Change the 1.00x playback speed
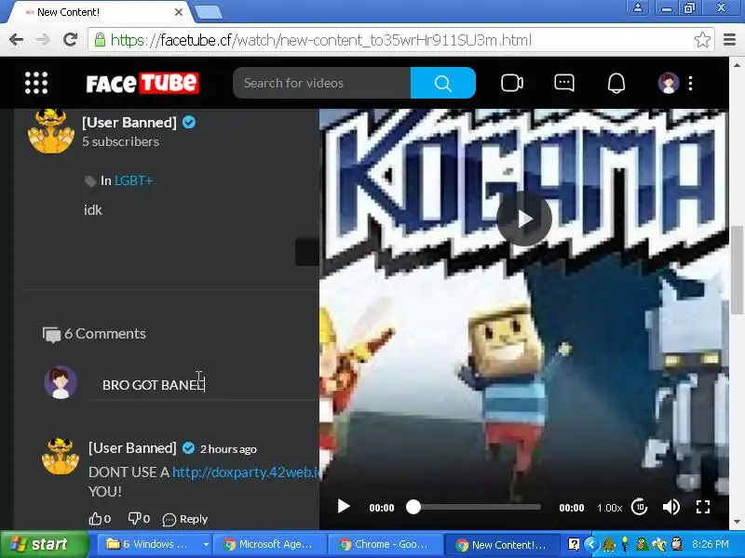The image size is (745, 558). (x=609, y=508)
